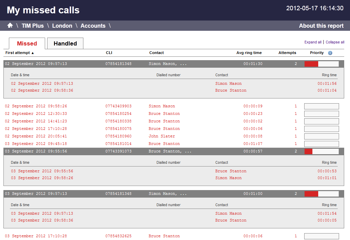Click the home icon in breadcrumb
Viewport: 350px width, 240px height.
[x=10, y=26]
